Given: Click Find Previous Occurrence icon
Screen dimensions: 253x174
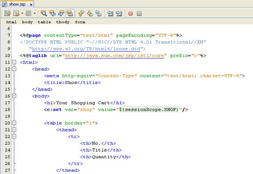Looking at the screenshot, I should click(x=52, y=13).
